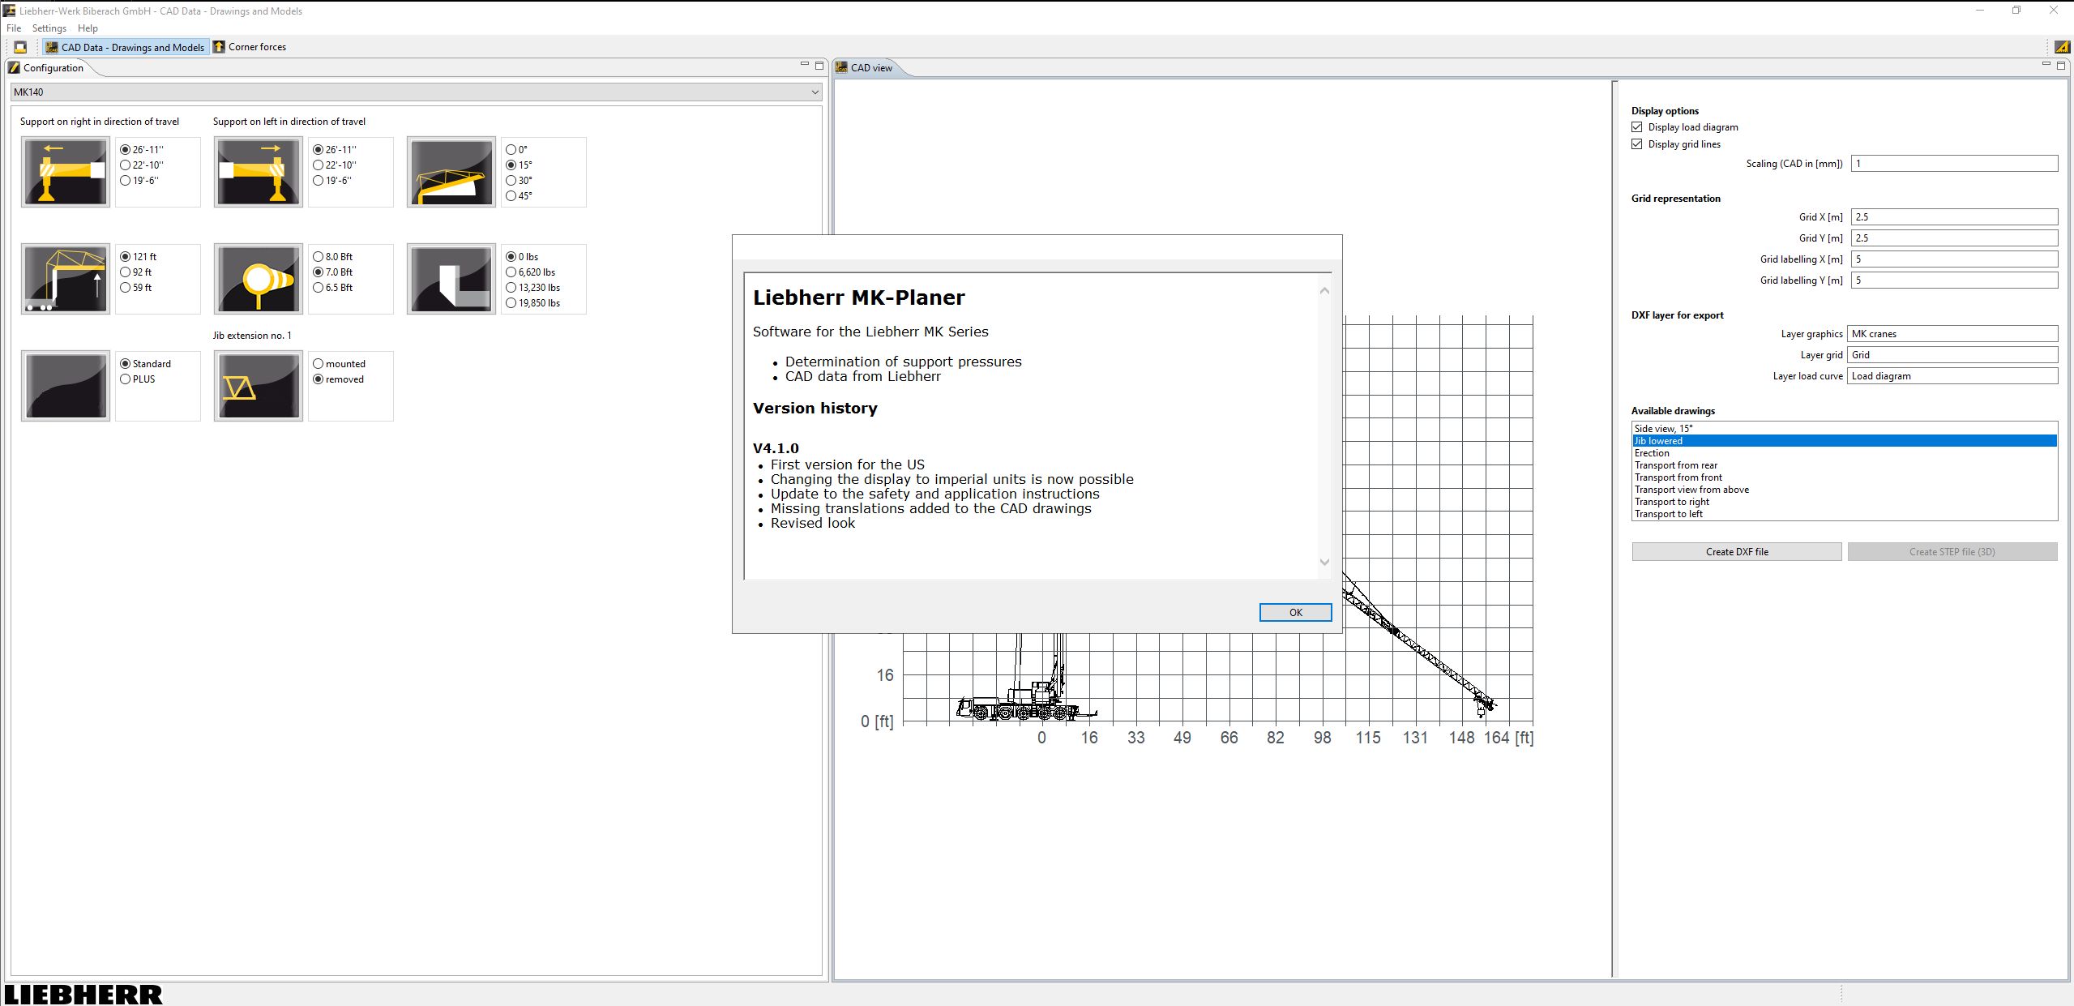Click the CAD Data - Drawings and Models toolbar icon

click(125, 46)
